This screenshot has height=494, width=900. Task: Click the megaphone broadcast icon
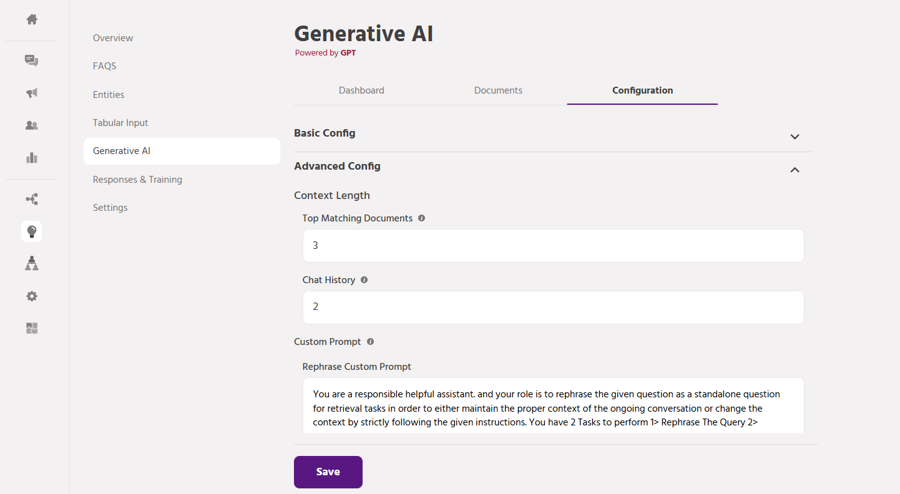[x=32, y=93]
